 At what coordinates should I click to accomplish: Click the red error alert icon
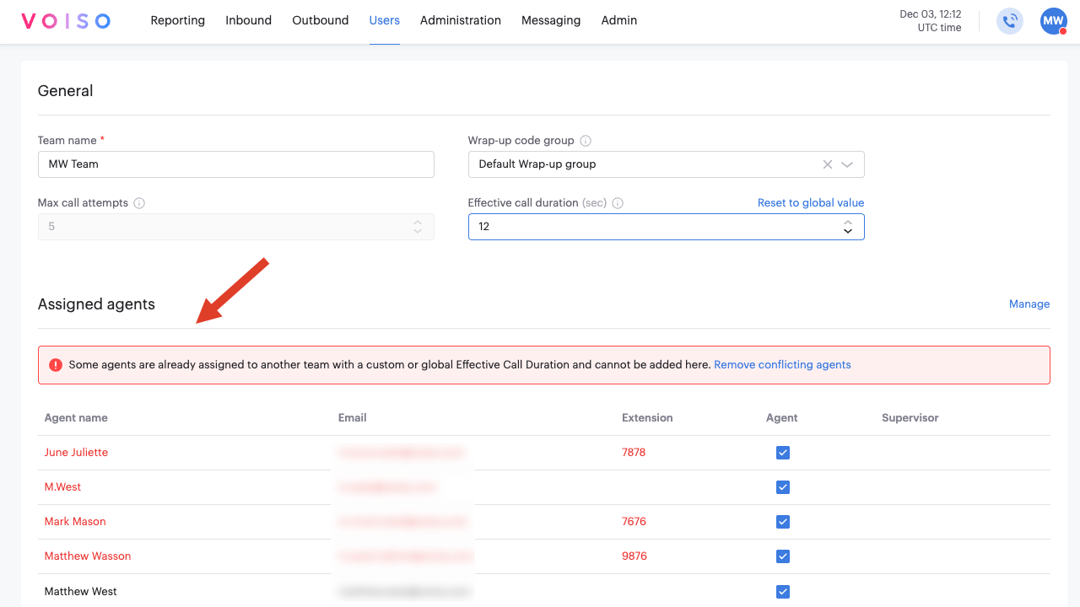coord(56,365)
